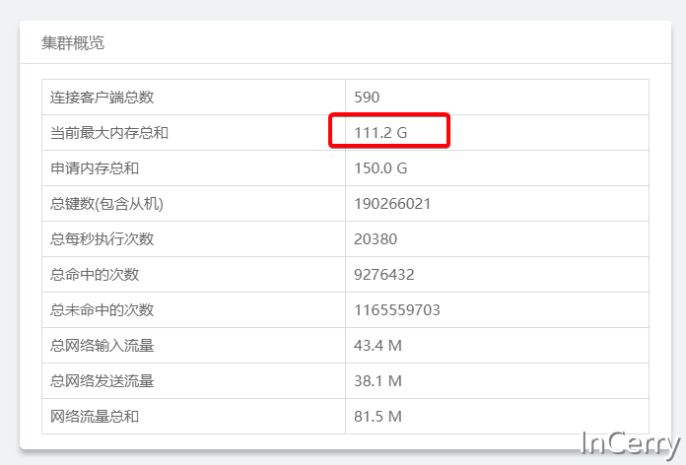Select the 9276432 hits value
Image resolution: width=686 pixels, height=465 pixels.
(384, 275)
